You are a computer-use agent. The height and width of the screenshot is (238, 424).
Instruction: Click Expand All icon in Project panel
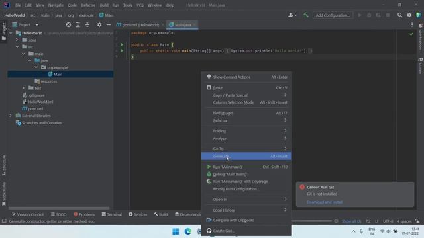78,25
